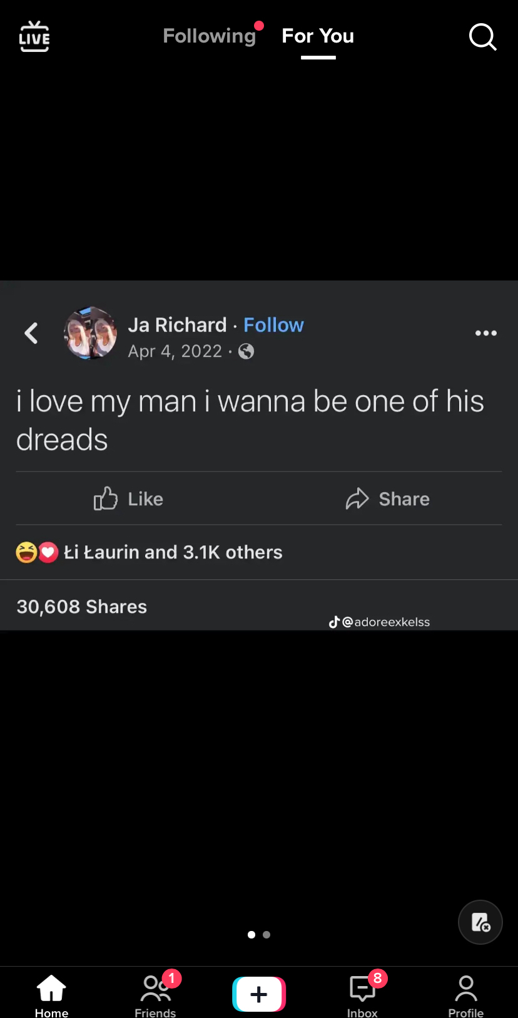This screenshot has height=1018, width=518.
Task: Jump to the second slide dot
Action: pyautogui.click(x=267, y=935)
